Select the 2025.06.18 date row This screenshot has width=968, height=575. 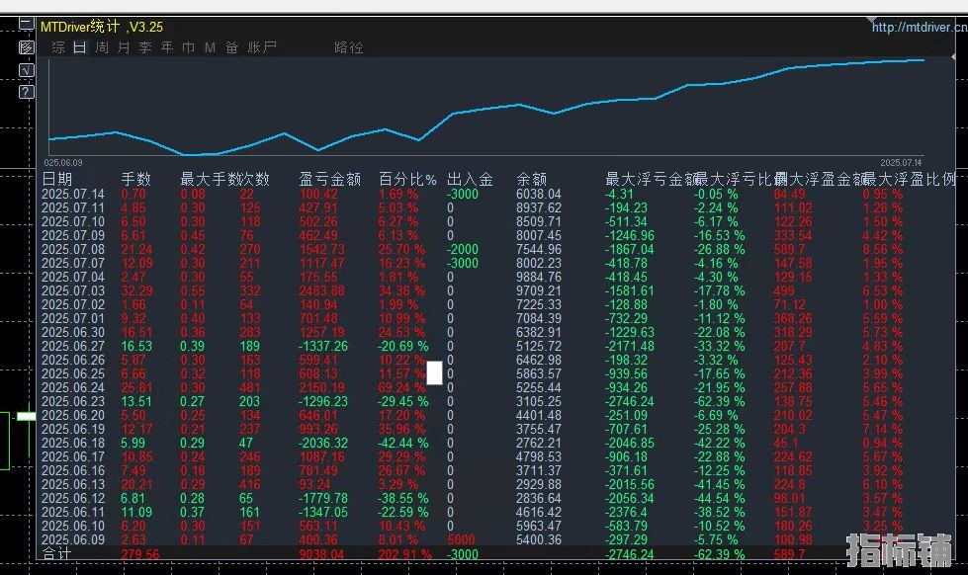click(x=73, y=443)
